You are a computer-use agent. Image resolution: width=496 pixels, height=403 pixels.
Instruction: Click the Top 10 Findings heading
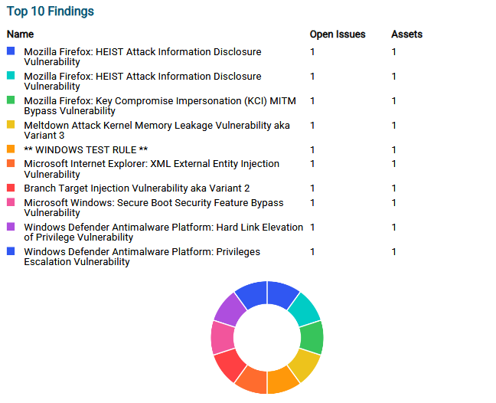pyautogui.click(x=51, y=11)
